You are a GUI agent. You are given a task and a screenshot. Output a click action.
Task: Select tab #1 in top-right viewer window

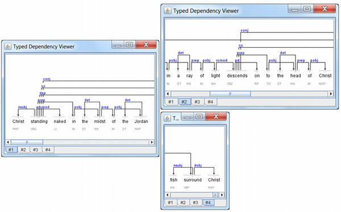171,102
